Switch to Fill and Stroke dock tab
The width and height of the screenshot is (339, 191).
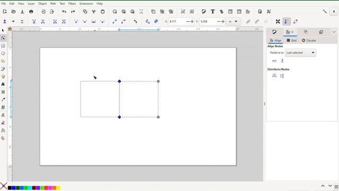point(274,32)
